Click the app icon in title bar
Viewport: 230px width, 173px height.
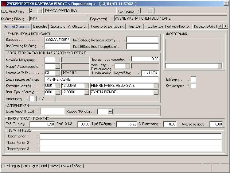pyautogui.click(x=3, y=3)
